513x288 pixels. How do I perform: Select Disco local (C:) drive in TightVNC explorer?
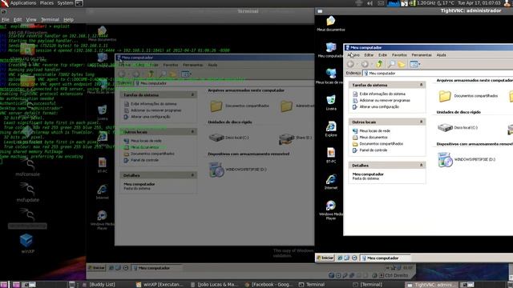click(x=458, y=128)
